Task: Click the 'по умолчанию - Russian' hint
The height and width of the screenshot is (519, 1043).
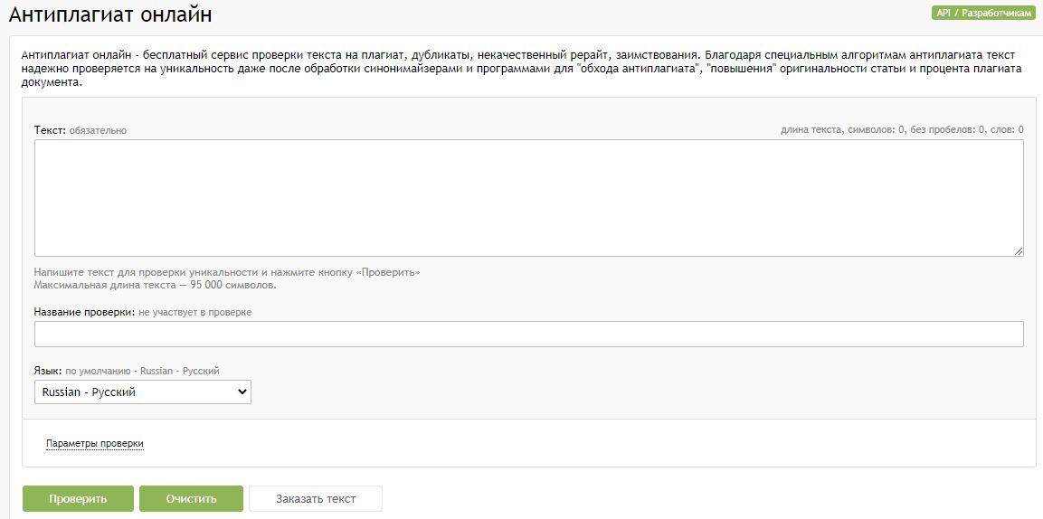Action: pyautogui.click(x=142, y=370)
